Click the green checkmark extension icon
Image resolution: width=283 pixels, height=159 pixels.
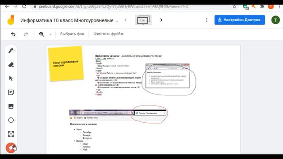point(245,7)
